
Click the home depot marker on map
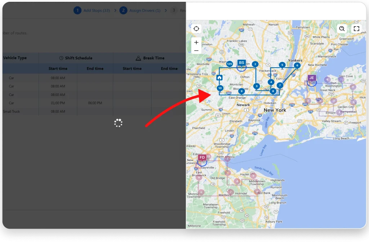(219, 78)
